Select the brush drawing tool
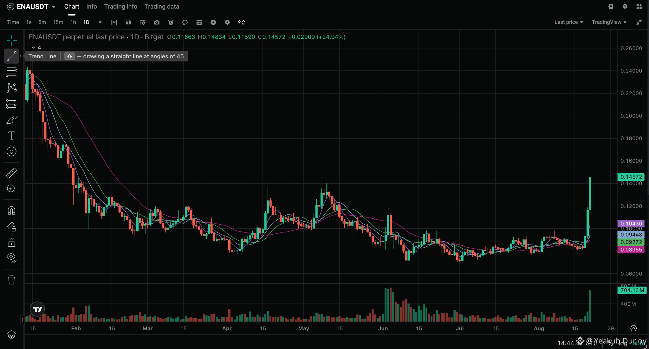The image size is (649, 349). click(11, 120)
